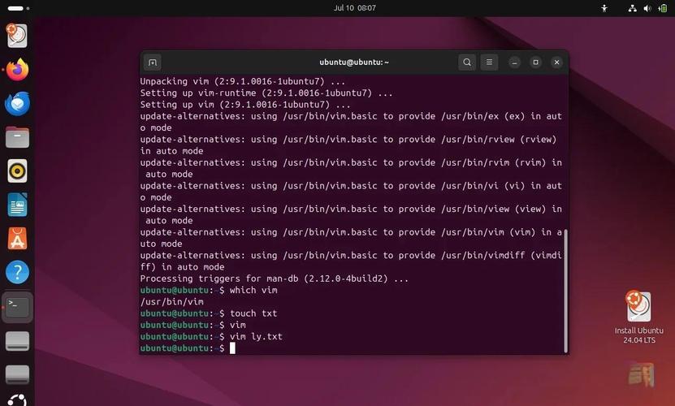
Task: Click the Install Ubuntu dock icon
Action: coord(17,36)
